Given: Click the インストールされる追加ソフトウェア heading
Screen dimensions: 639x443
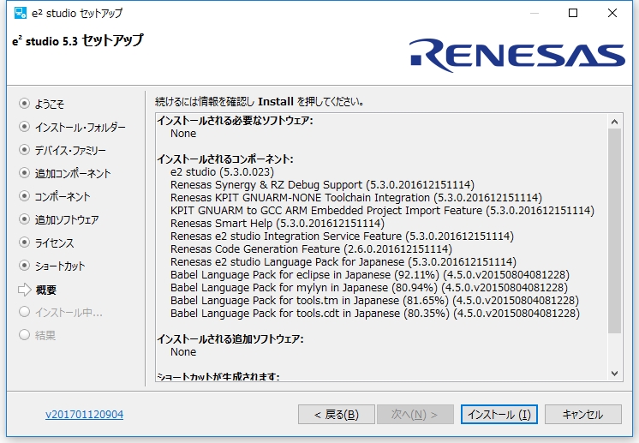Looking at the screenshot, I should pyautogui.click(x=230, y=339).
